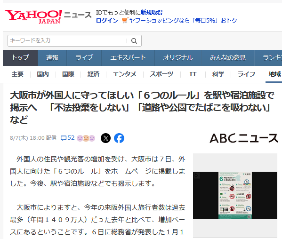282x239 pixels.
Task: Open the Osaka 6 Key Rules image
Action: click(235, 195)
